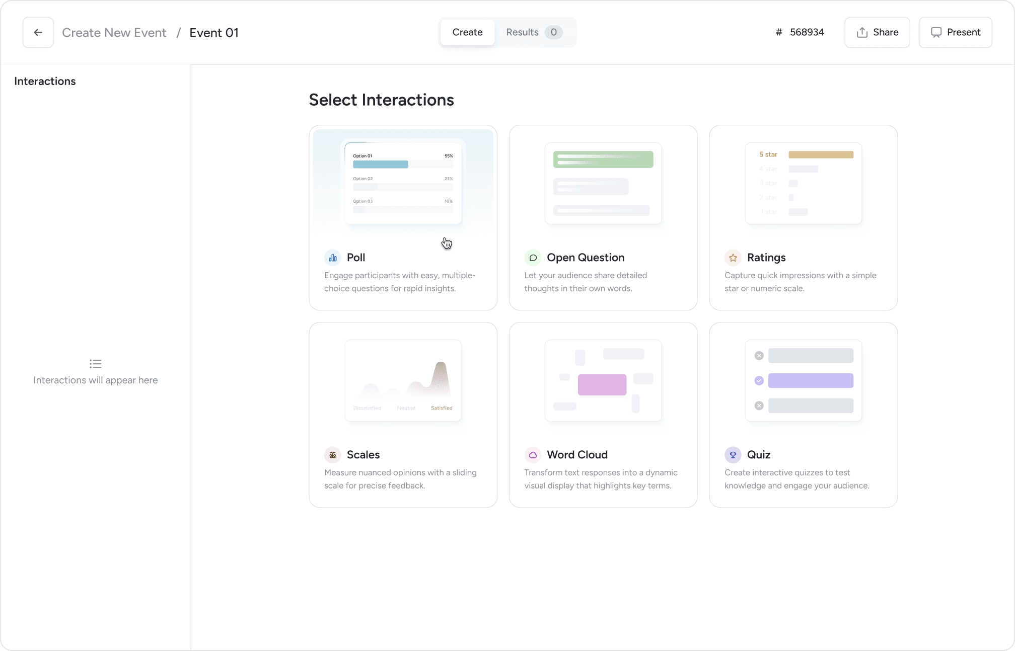The image size is (1015, 651).
Task: Click the back arrow button
Action: (x=38, y=33)
